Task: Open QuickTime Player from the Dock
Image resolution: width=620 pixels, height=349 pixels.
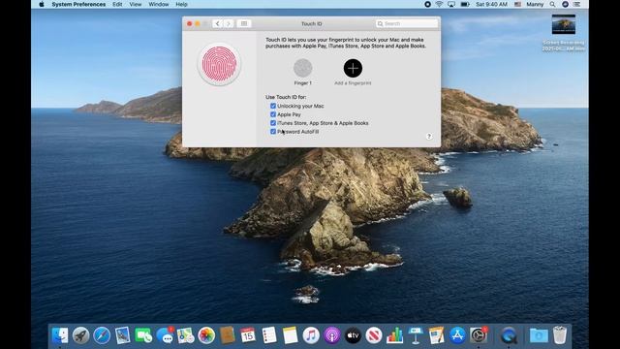Action: click(509, 335)
